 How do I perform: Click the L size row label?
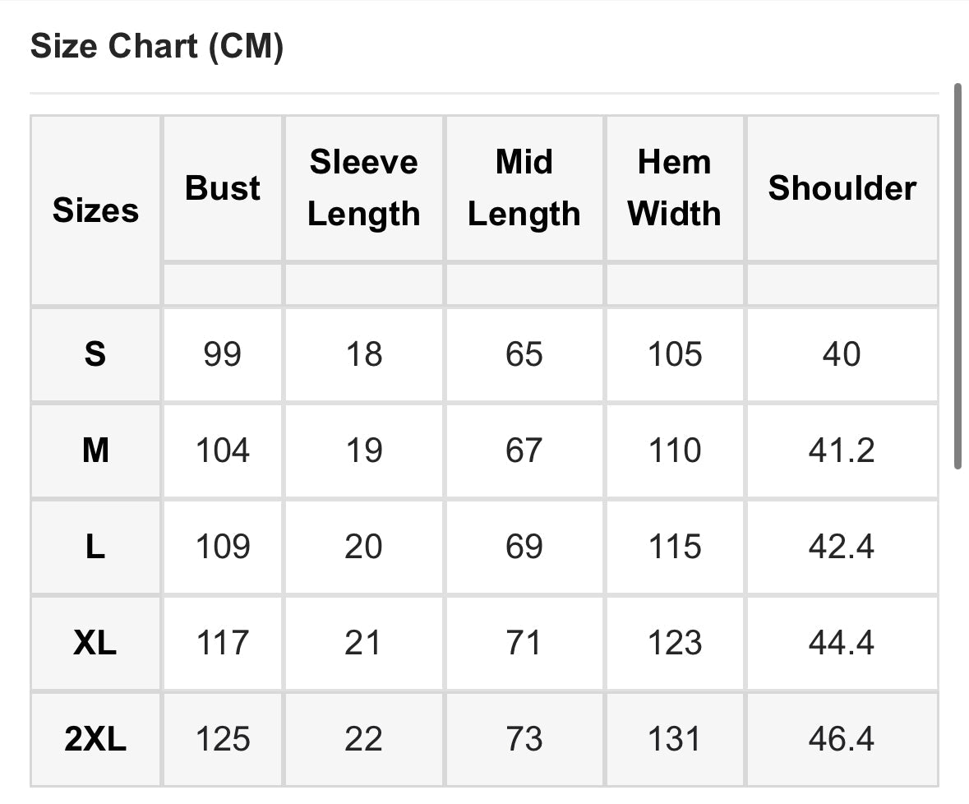tap(95, 547)
